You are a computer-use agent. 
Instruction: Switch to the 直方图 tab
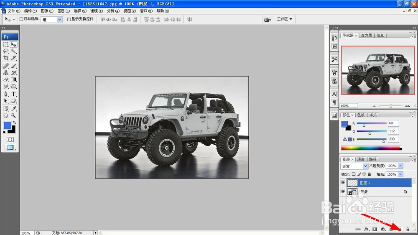coord(366,35)
